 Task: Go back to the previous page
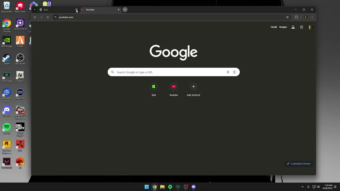[x=35, y=17]
